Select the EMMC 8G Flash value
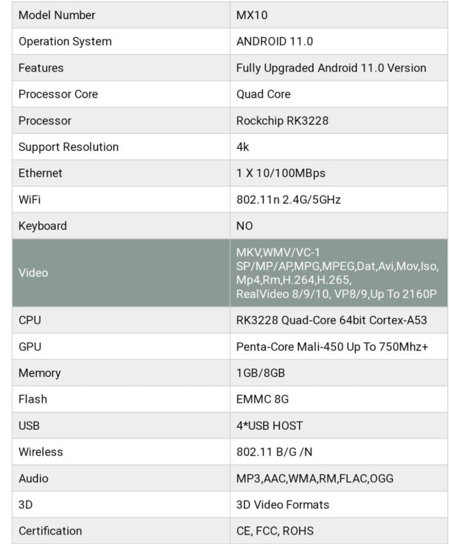The image size is (449, 544). tap(262, 399)
